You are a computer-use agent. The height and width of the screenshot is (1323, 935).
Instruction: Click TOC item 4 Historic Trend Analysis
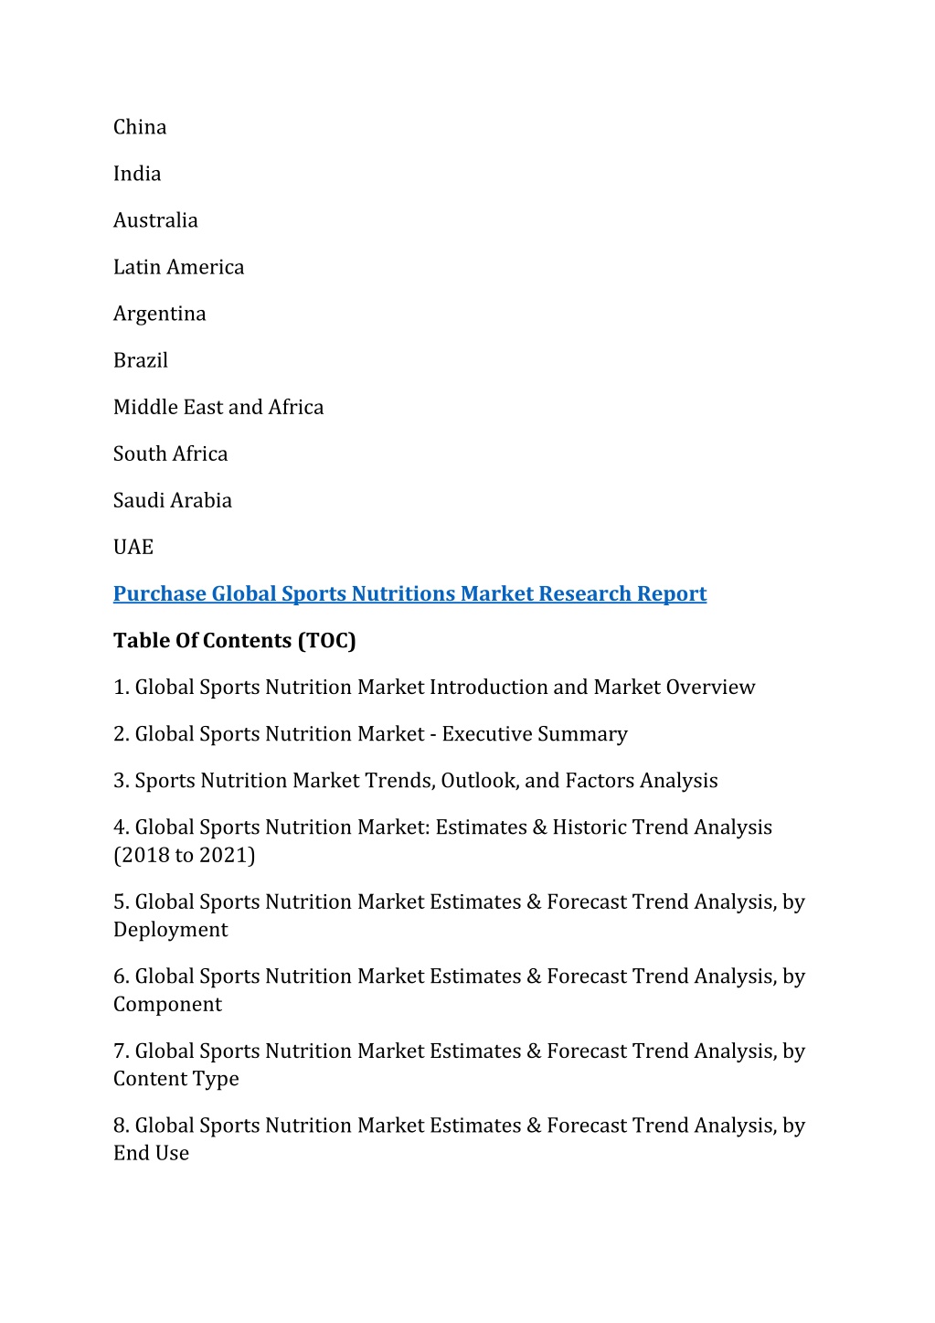[442, 841]
